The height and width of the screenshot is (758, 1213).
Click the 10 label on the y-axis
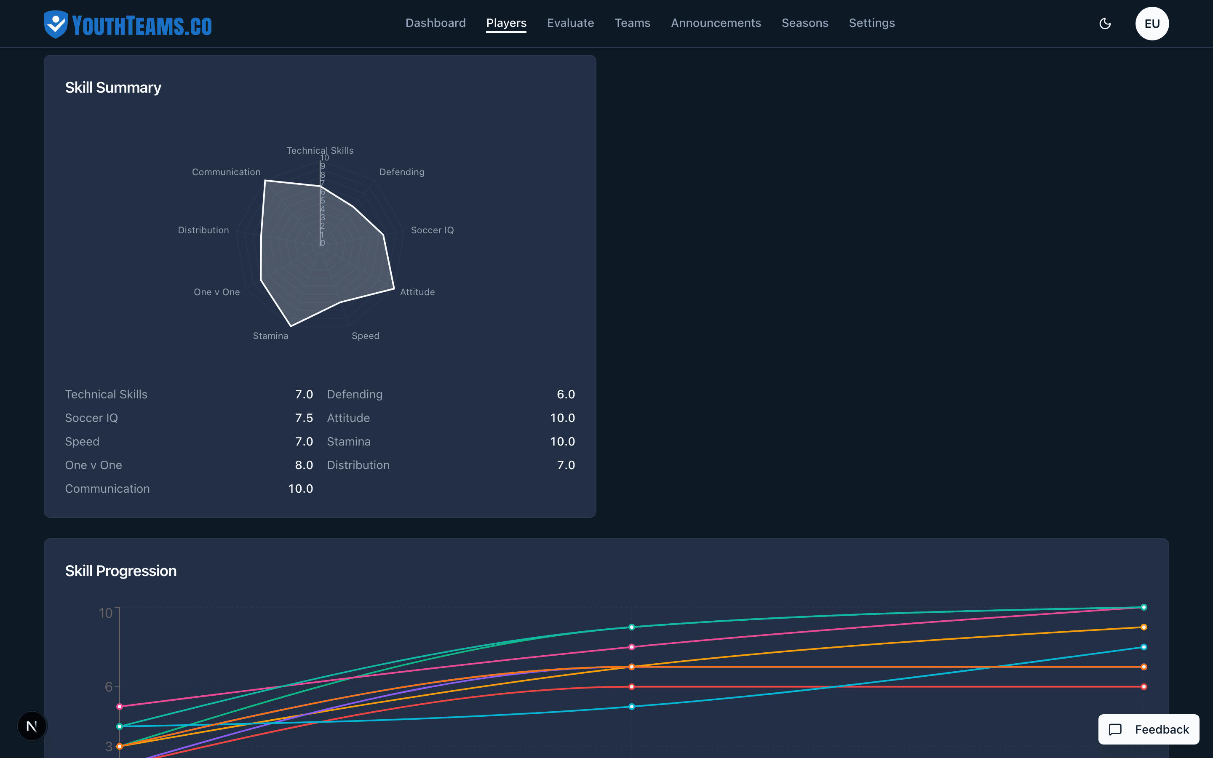tap(106, 613)
